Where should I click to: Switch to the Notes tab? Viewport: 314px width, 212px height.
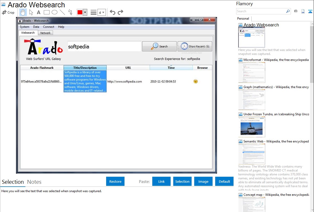coord(34,182)
